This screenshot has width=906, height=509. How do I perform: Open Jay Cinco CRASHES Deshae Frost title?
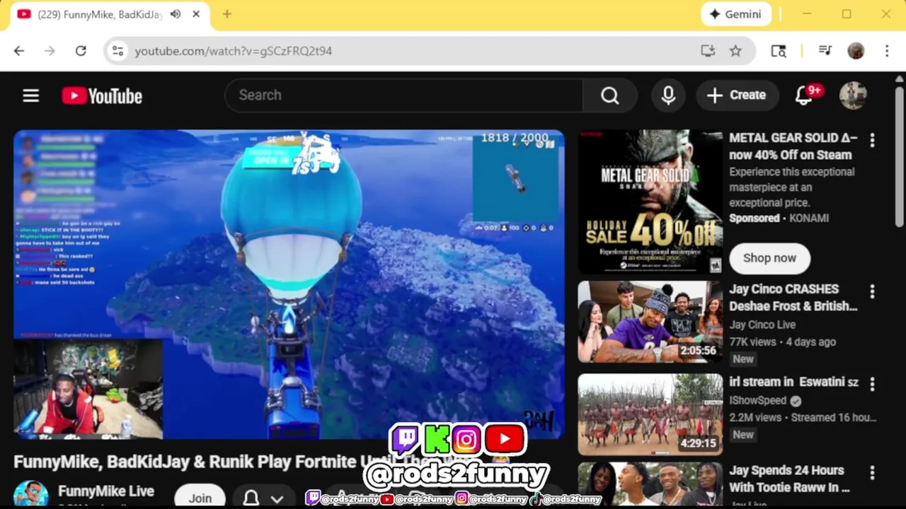tap(793, 298)
